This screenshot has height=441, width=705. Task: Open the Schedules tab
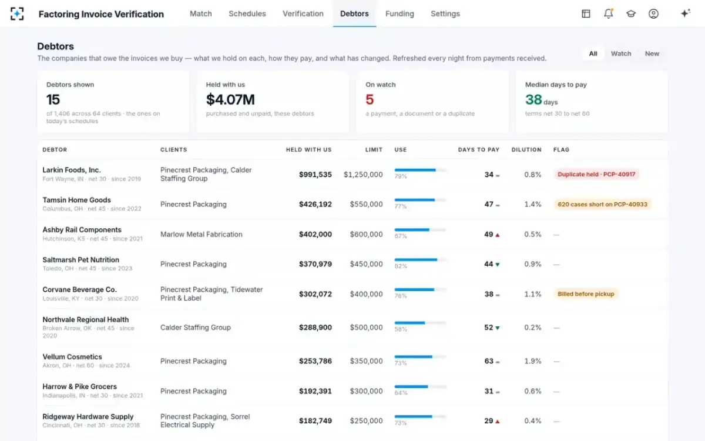[247, 14]
